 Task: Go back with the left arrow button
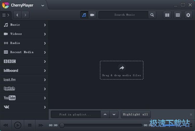(x=17, y=15)
